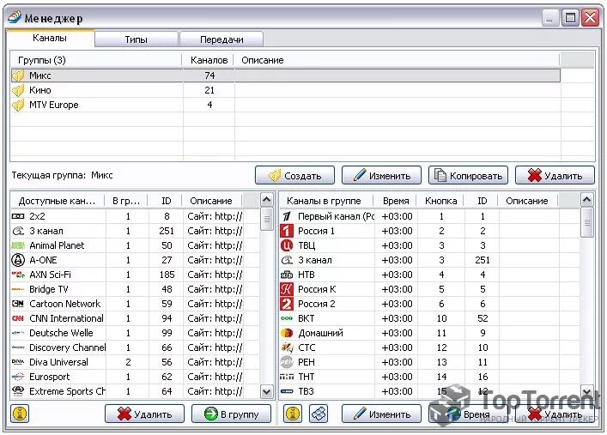This screenshot has width=607, height=435.
Task: Click the 2x2 channel logo
Action: coord(18,216)
